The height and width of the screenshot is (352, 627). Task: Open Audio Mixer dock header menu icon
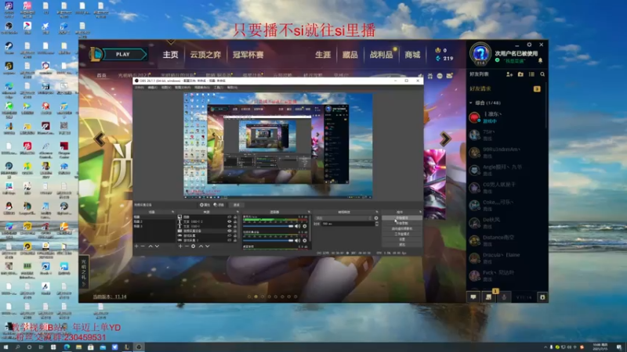click(x=309, y=212)
